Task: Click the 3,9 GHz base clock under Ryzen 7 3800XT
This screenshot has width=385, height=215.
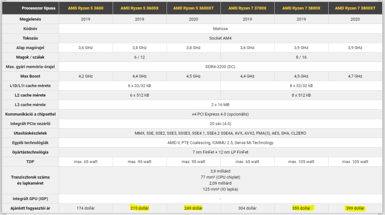Action: click(355, 48)
